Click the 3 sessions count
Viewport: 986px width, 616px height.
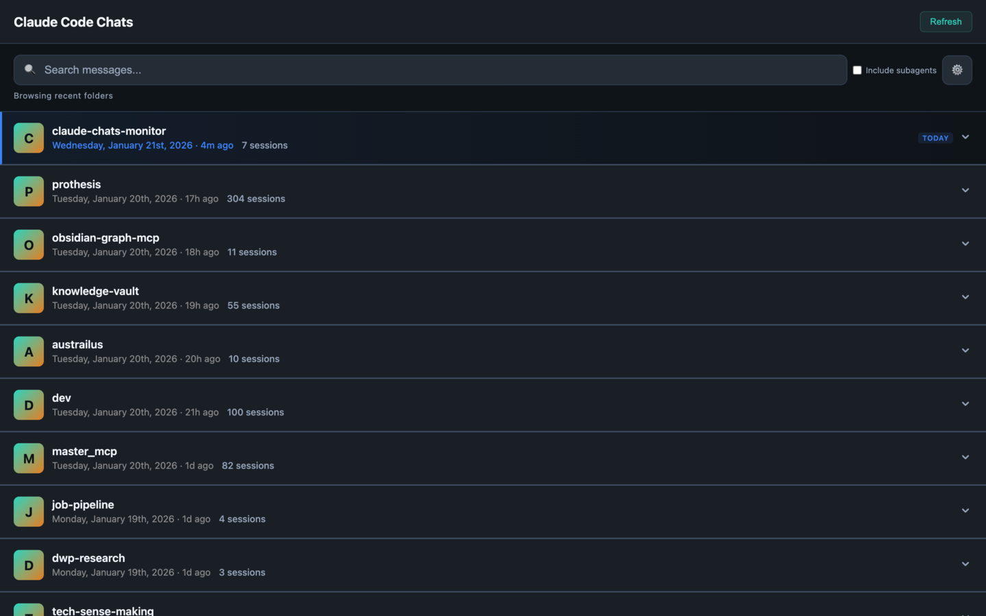[x=242, y=572]
